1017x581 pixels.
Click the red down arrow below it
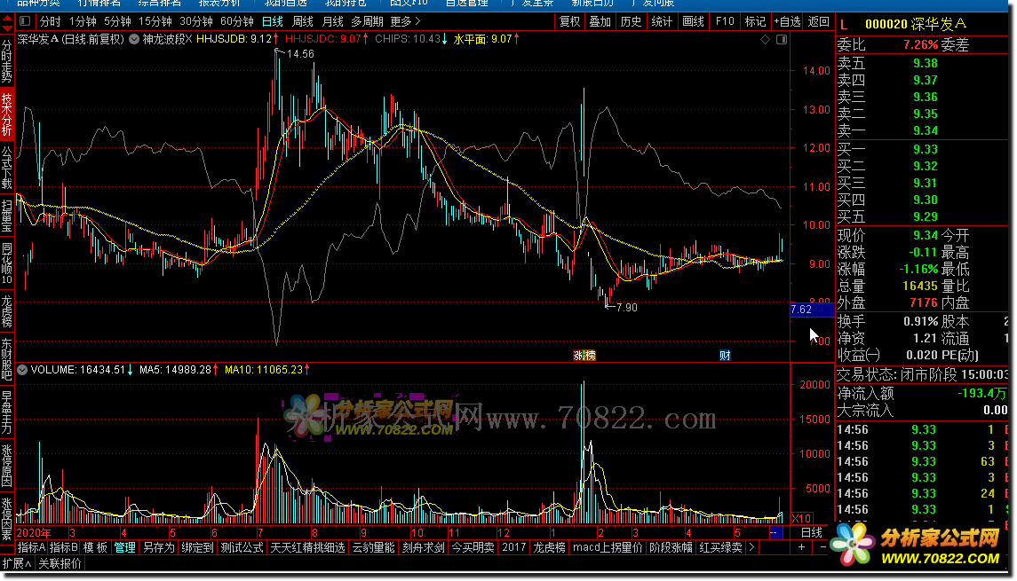coord(7,28)
